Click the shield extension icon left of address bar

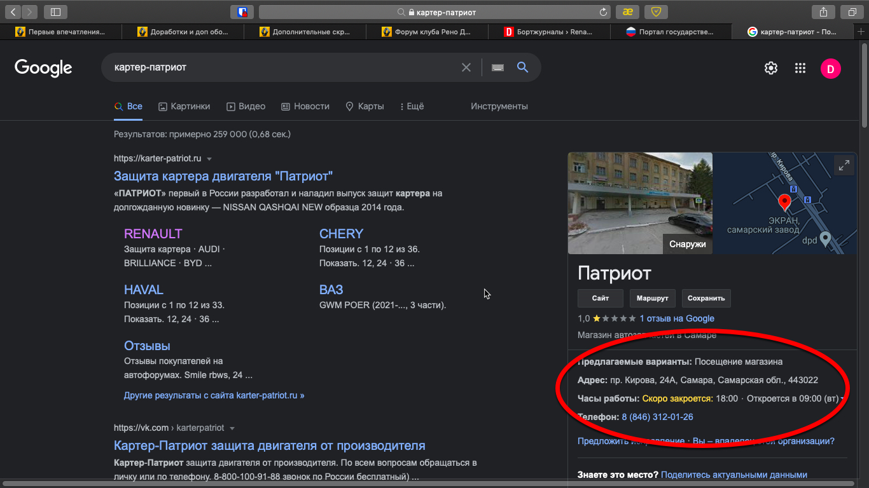tap(242, 11)
